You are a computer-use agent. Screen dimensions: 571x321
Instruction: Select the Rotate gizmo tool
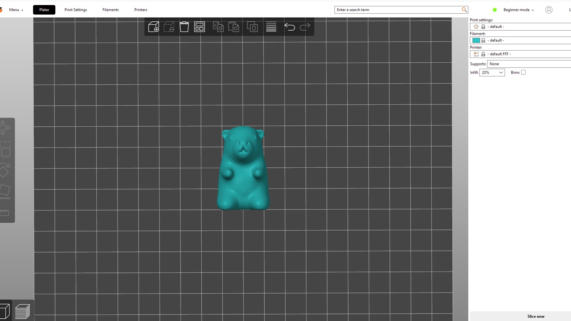pyautogui.click(x=4, y=170)
